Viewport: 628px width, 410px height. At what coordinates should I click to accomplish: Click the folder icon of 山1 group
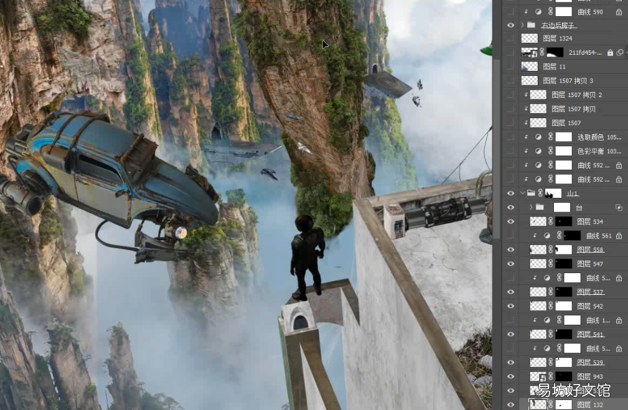click(x=531, y=193)
